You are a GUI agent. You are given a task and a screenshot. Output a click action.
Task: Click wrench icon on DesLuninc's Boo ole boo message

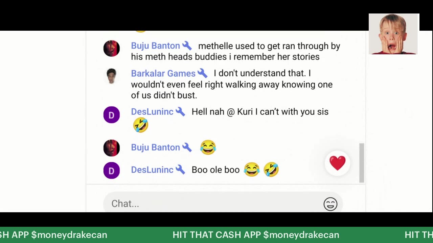pos(180,169)
